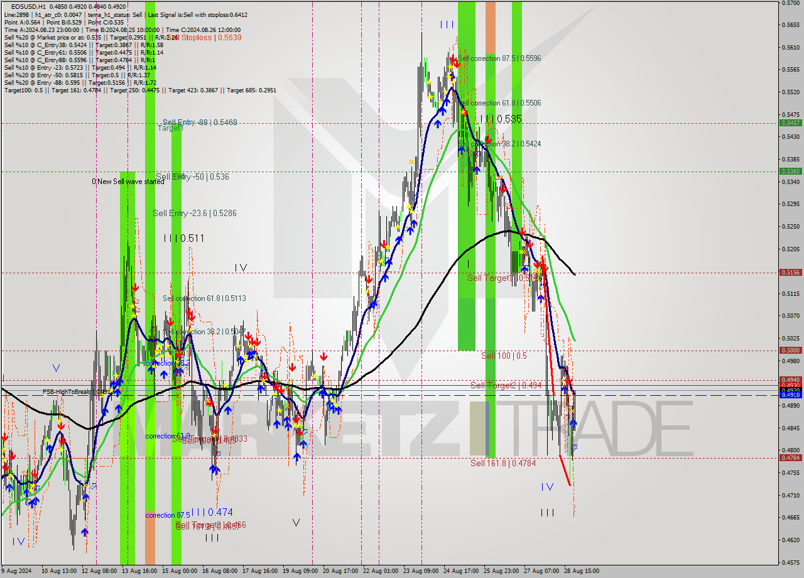The height and width of the screenshot is (578, 804).
Task: Click the '27 Aug 07:00' time axis label
Action: (541, 571)
